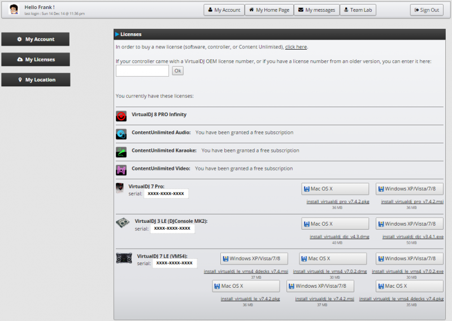Image resolution: width=452 pixels, height=321 pixels.
Task: Click the 'Hello Frank !' greeting text
Action: point(40,7)
